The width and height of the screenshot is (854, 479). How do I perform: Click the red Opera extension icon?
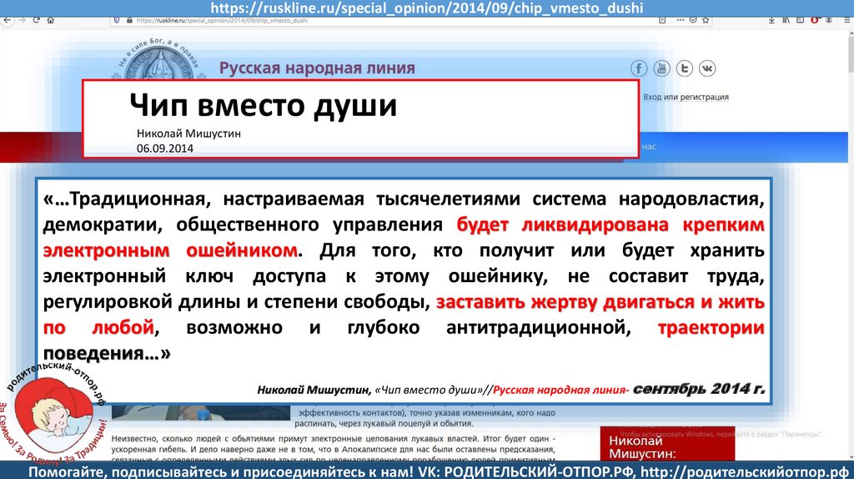pyautogui.click(x=815, y=20)
